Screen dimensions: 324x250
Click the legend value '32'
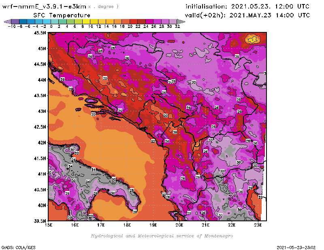177,26
